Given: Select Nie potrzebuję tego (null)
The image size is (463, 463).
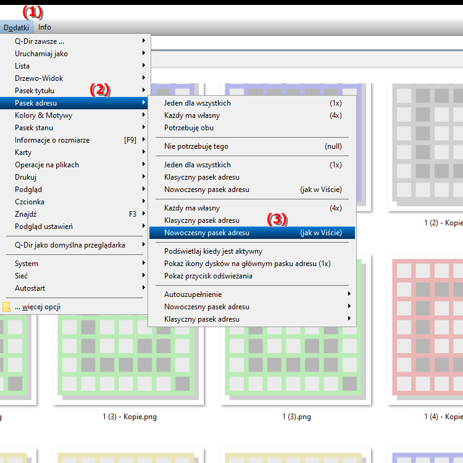Looking at the screenshot, I should coord(252,146).
